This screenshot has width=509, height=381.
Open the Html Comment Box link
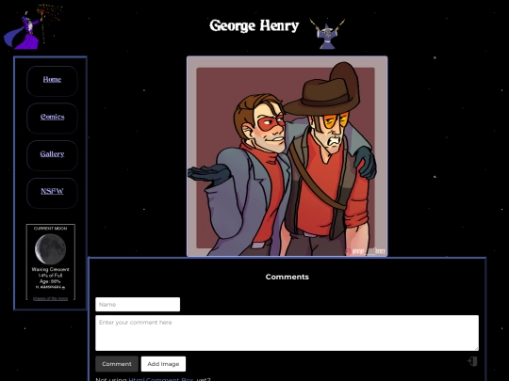pos(161,379)
